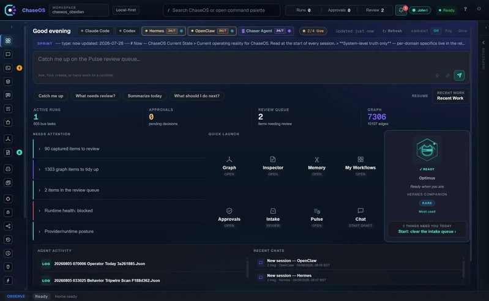This screenshot has width=489, height=301.
Task: Open the list lines icon in the sidebar
Action: (x=8, y=109)
